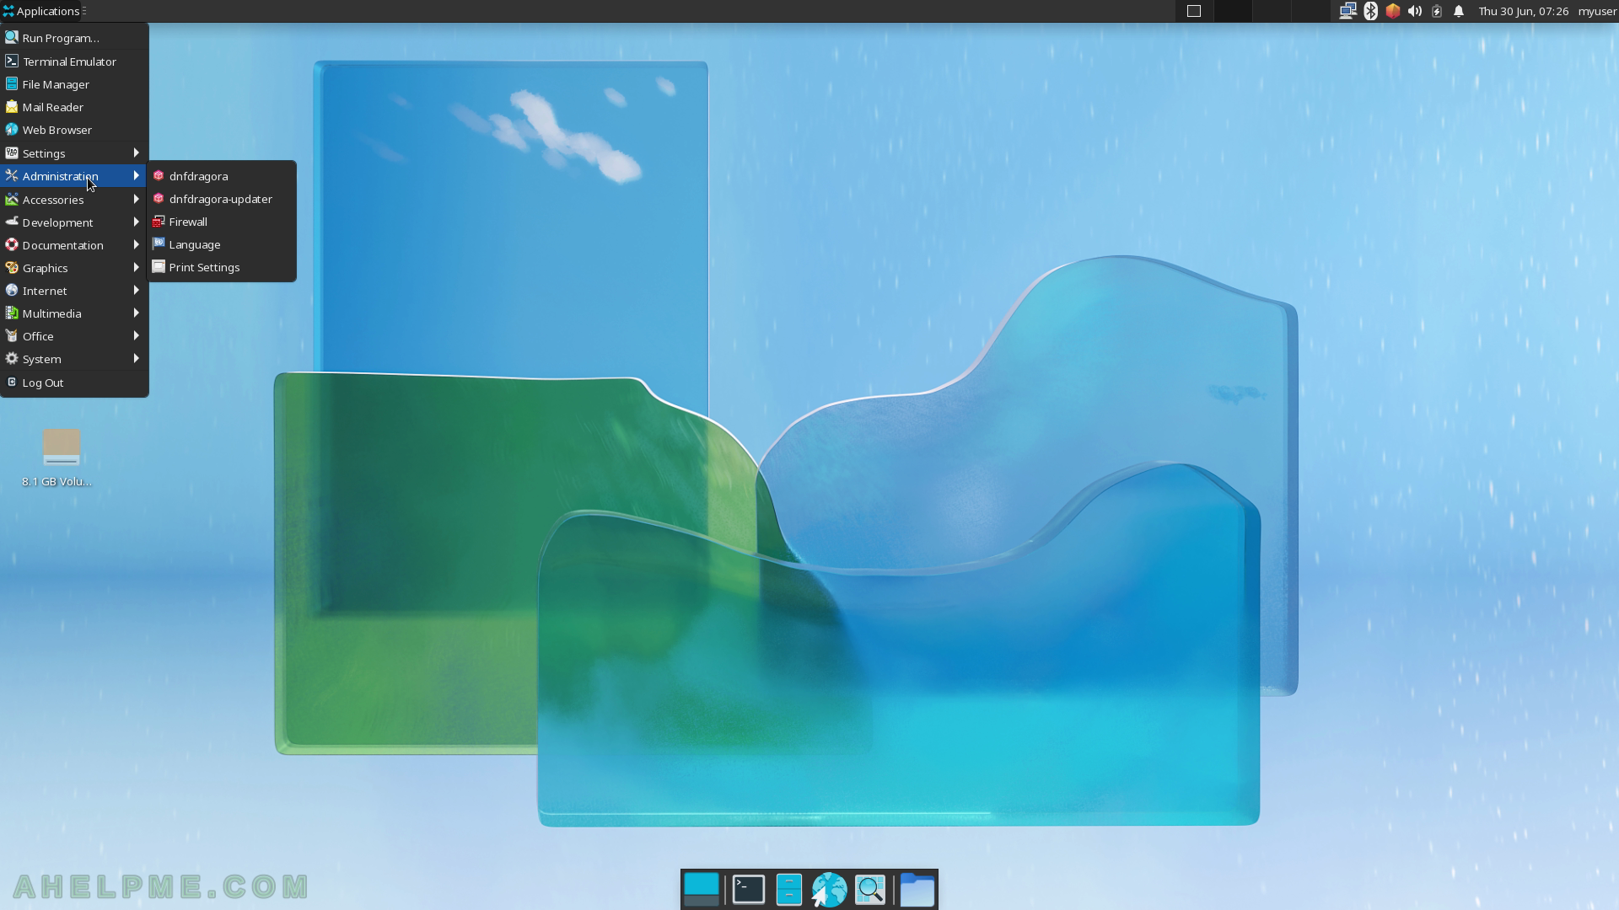Click the clock showing Thu 30 Jun, 07:26
The height and width of the screenshot is (910, 1619).
pos(1523,11)
